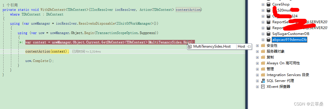The width and height of the screenshot is (328, 109).
Task: Click the Integration Services 目录 folder icon
Action: (263, 75)
